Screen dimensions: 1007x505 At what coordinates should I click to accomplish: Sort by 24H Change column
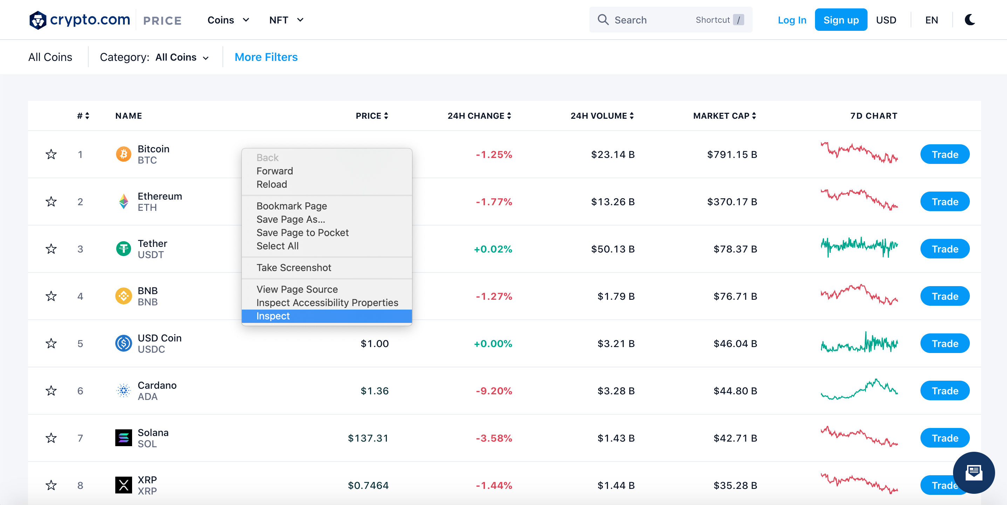point(479,116)
